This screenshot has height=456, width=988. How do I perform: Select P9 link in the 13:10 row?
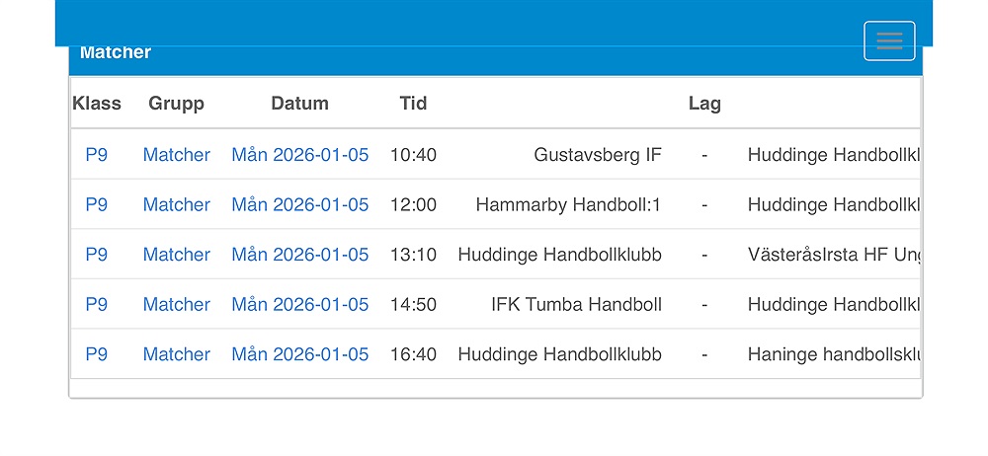point(96,255)
